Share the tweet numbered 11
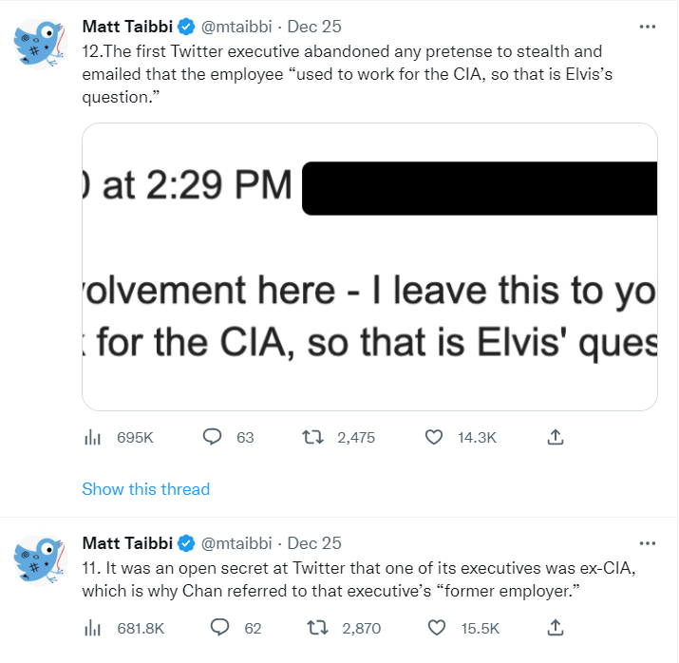The height and width of the screenshot is (663, 679). (556, 628)
